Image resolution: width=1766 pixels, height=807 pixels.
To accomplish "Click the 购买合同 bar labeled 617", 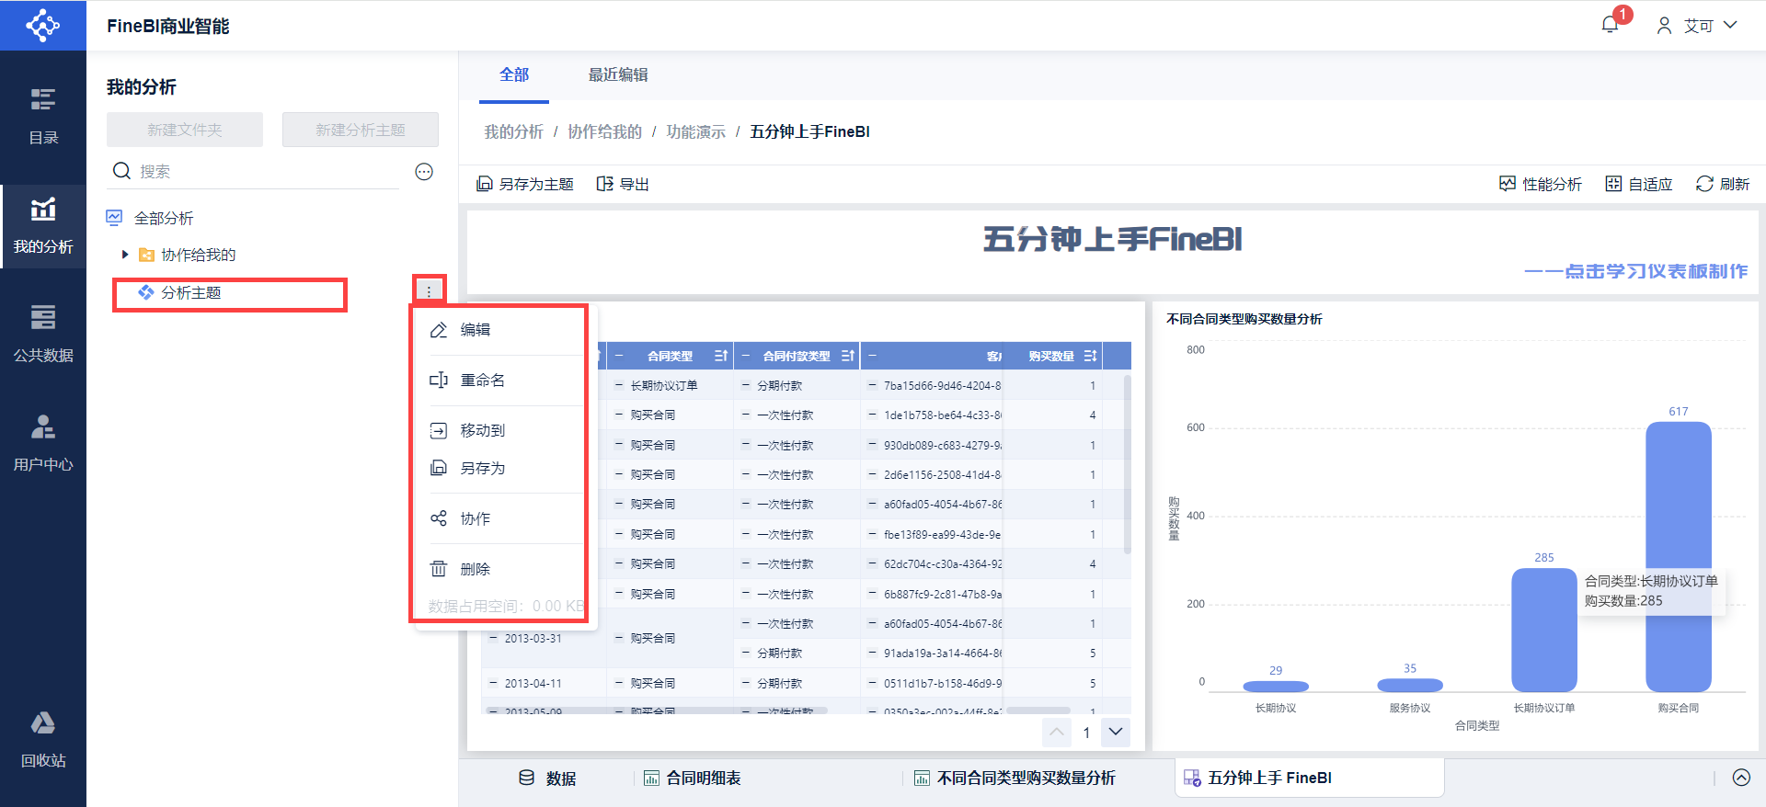I will tap(1679, 555).
